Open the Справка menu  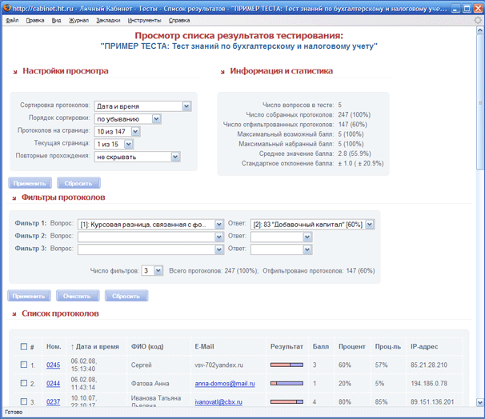179,21
